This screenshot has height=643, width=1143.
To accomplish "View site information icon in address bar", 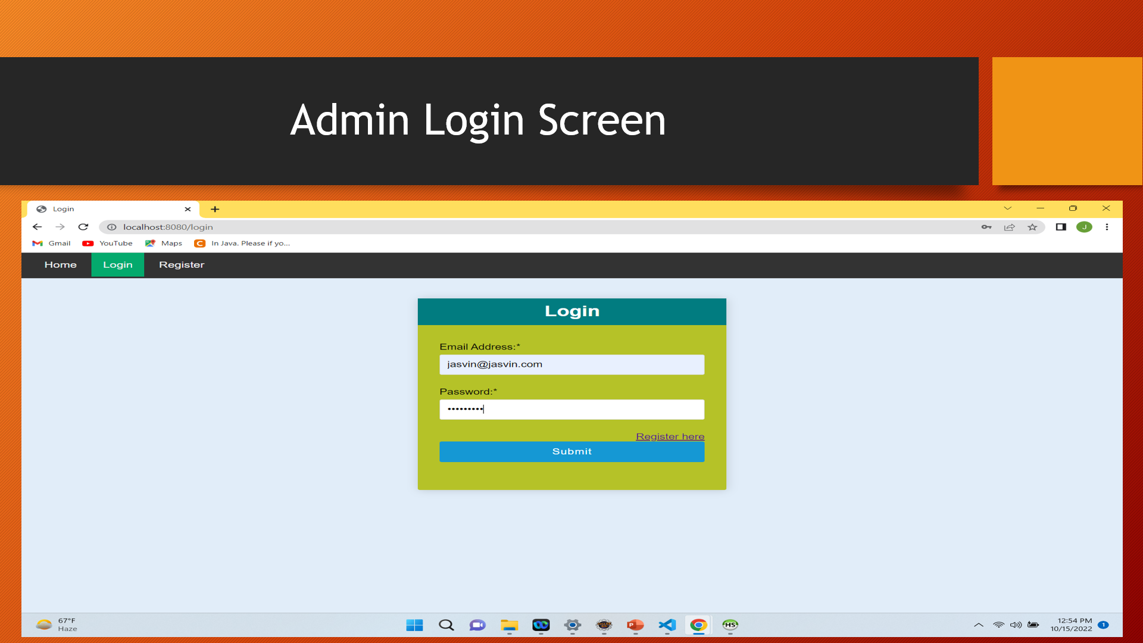I will tap(111, 227).
